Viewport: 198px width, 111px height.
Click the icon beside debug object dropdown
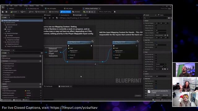[115, 12]
